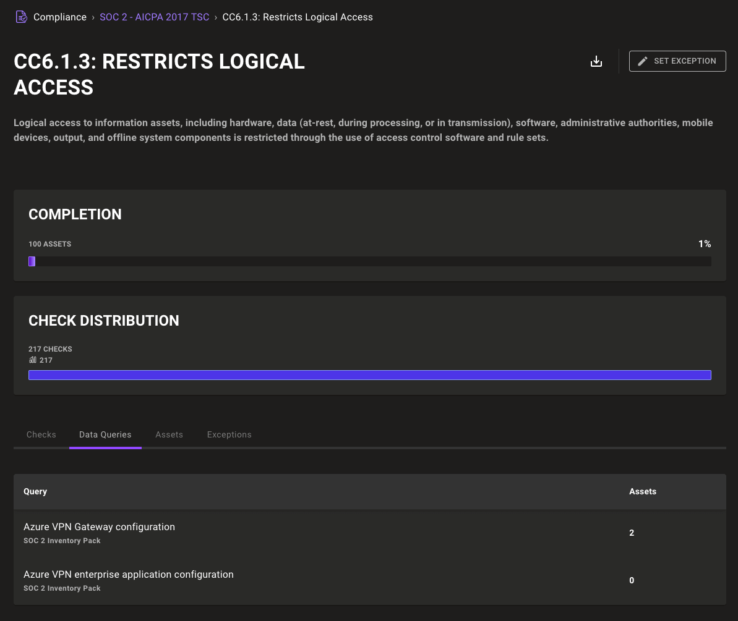Click the download report icon
The image size is (738, 621).
point(596,61)
